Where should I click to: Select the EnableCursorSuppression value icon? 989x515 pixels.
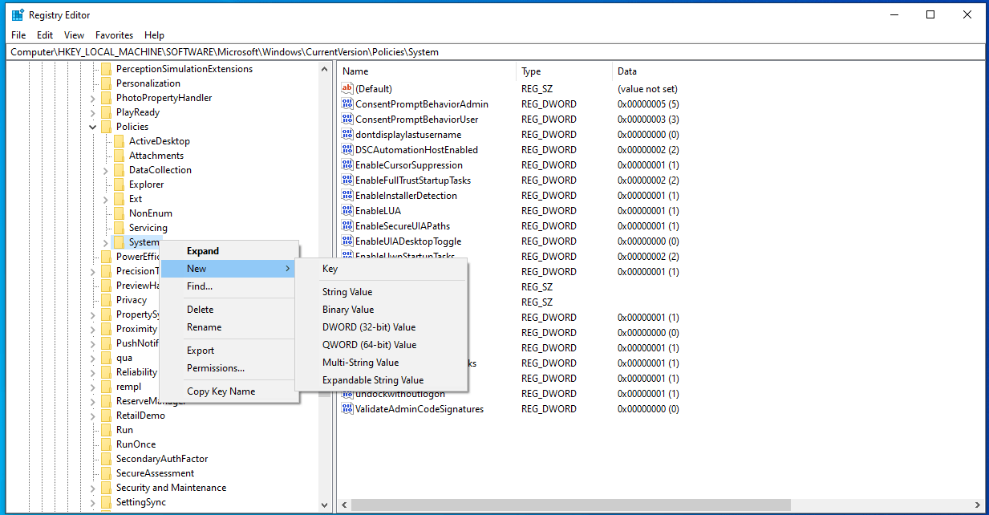click(x=347, y=164)
